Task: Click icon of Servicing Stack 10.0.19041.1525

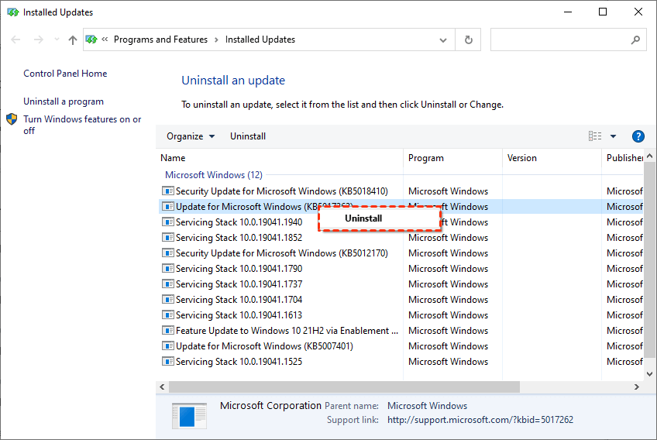Action: (168, 362)
